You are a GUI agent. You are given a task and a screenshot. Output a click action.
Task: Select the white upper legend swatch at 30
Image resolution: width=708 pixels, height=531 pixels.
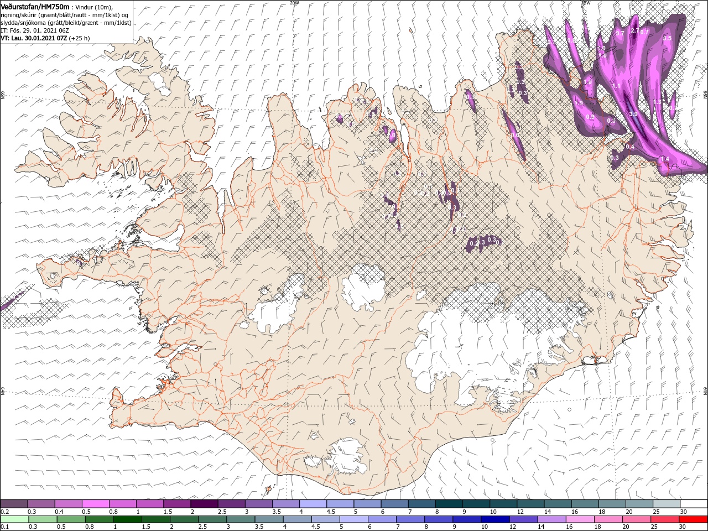pyautogui.click(x=694, y=504)
